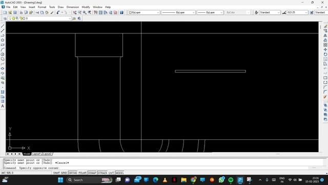This screenshot has height=185, width=328.
Task: Click the Erase tool in Modify toolbar
Action: (x=325, y=26)
